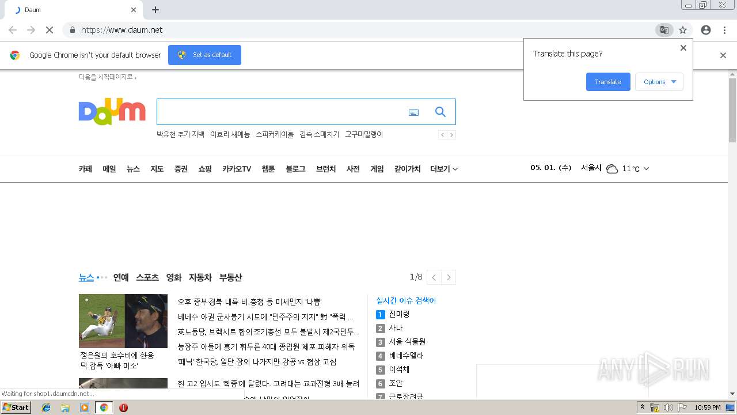The image size is (737, 415).
Task: Open a new browser tab
Action: pyautogui.click(x=155, y=10)
